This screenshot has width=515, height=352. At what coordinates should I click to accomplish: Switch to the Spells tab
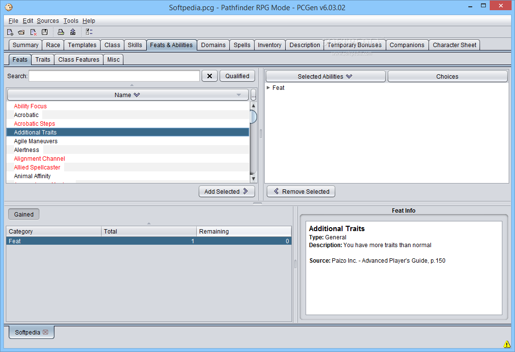[x=242, y=45]
